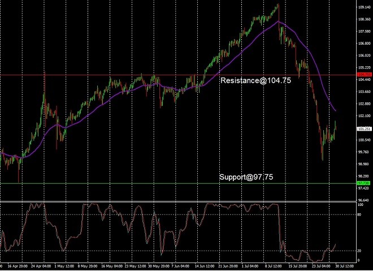
Task: Click the 8 Jul 12:00 time label
Action: click(x=274, y=266)
